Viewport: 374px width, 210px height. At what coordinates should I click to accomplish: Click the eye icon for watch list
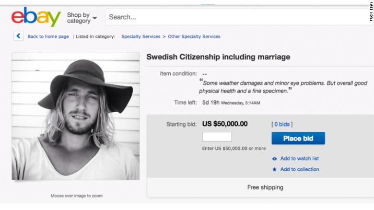274,159
